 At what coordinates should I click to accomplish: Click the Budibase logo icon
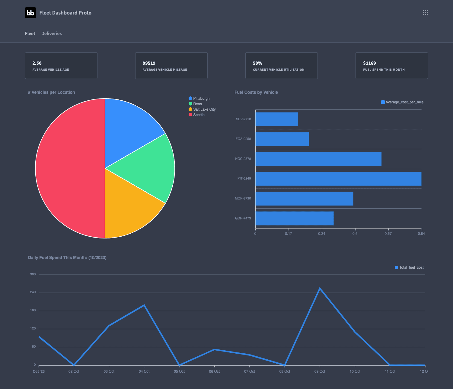(x=30, y=13)
